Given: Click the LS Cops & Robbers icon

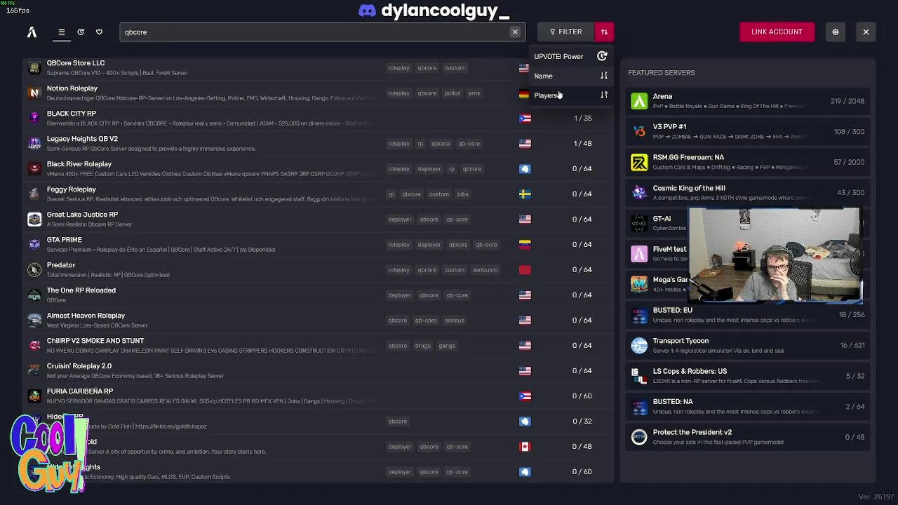Looking at the screenshot, I should click(x=639, y=376).
